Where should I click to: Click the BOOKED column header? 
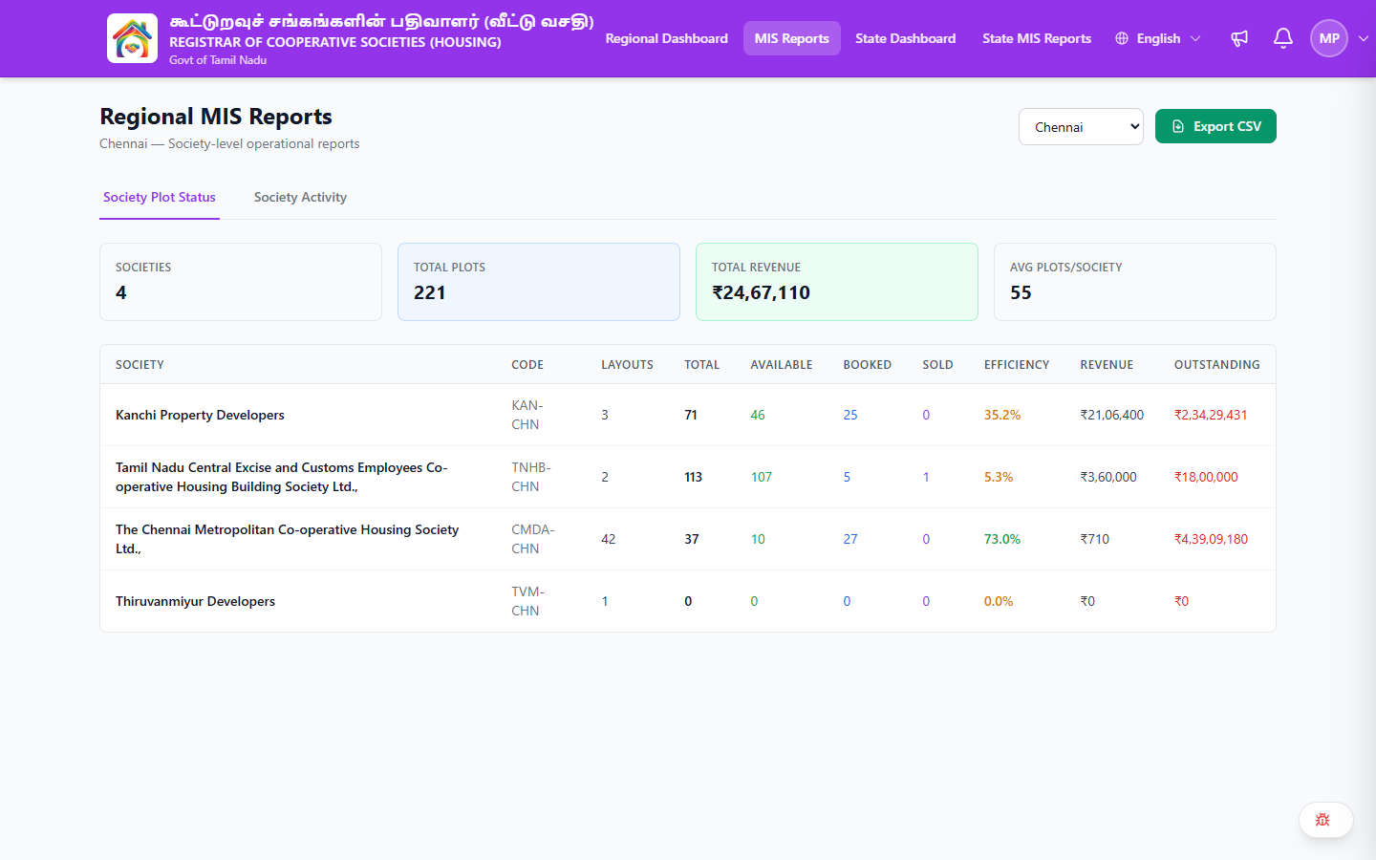(868, 365)
